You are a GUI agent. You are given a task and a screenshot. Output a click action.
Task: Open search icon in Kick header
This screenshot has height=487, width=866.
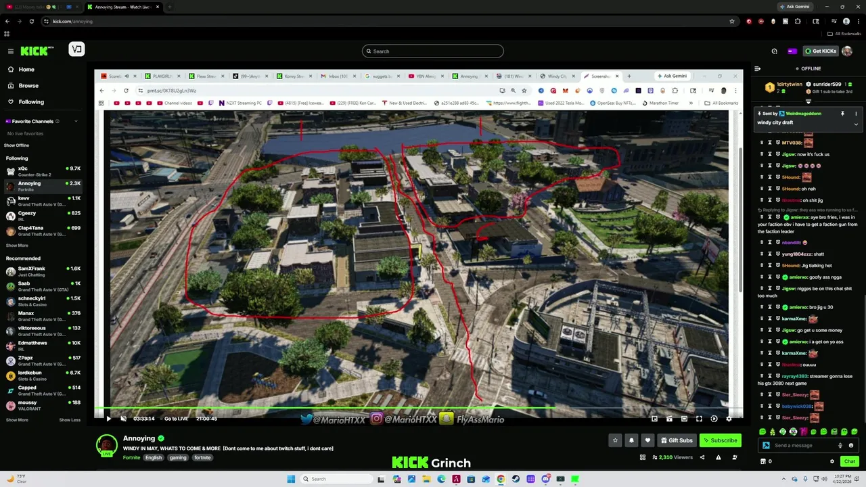coord(775,51)
